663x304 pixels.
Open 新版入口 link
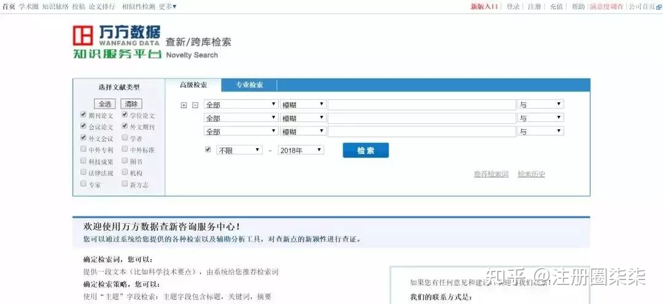(484, 7)
